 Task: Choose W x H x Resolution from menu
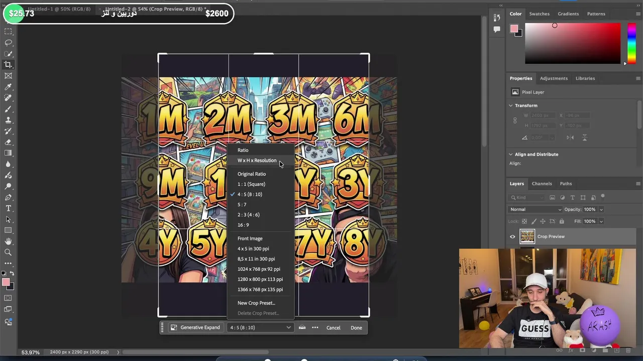257,160
